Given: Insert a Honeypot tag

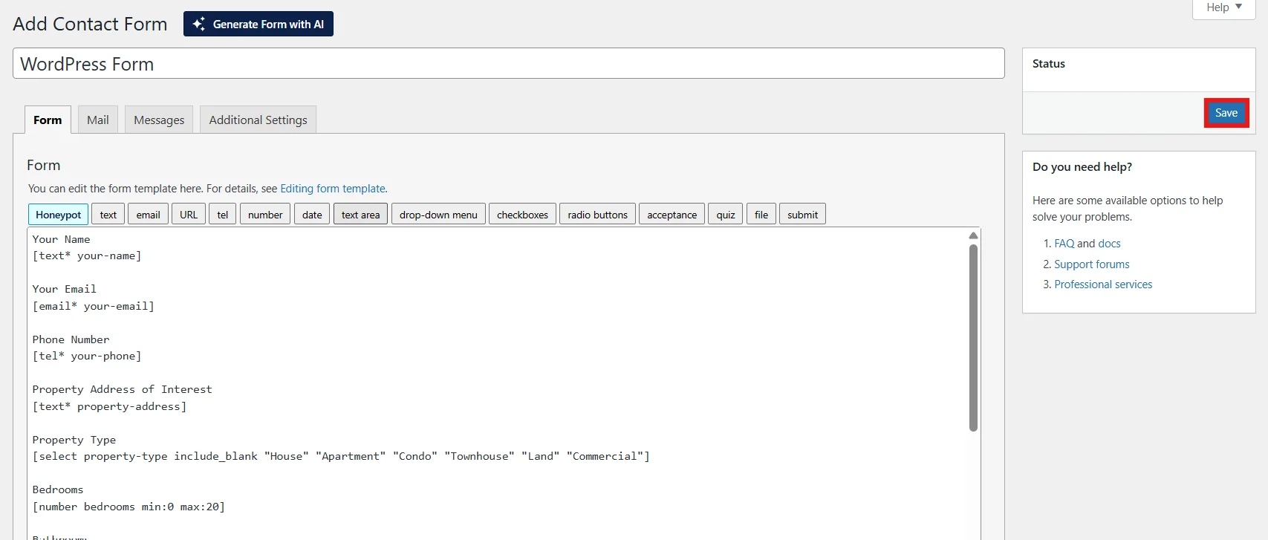Looking at the screenshot, I should point(58,215).
